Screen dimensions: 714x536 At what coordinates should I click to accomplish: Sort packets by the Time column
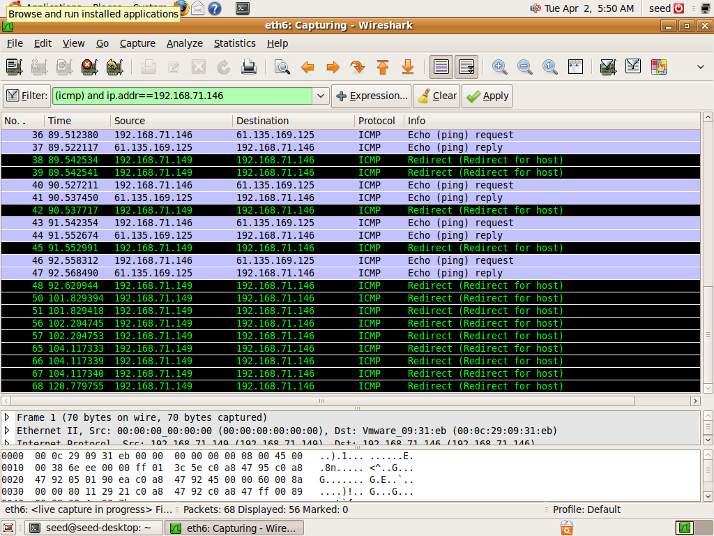77,121
